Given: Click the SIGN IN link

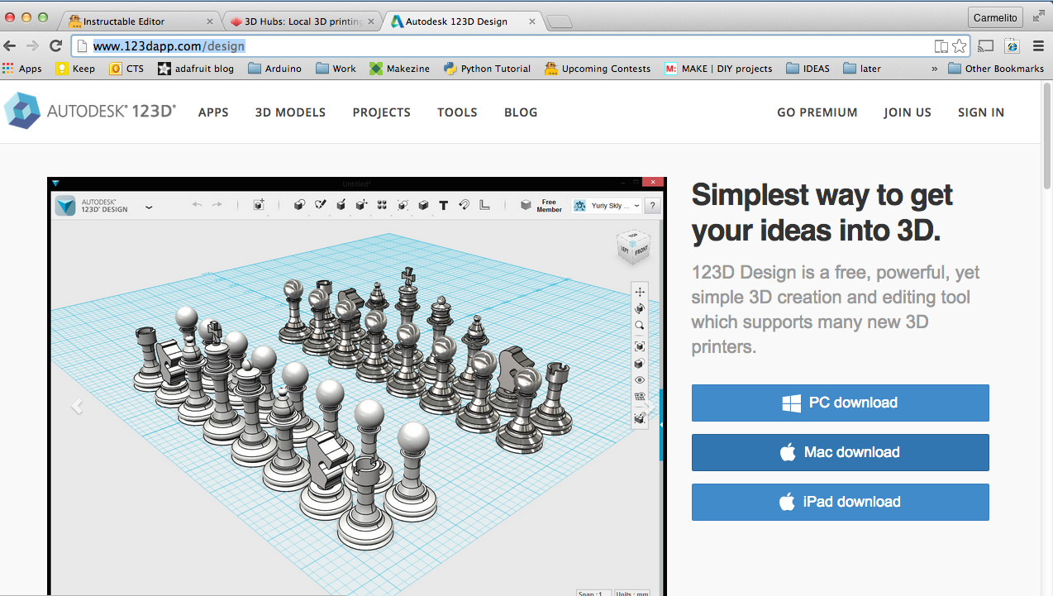Looking at the screenshot, I should (981, 112).
